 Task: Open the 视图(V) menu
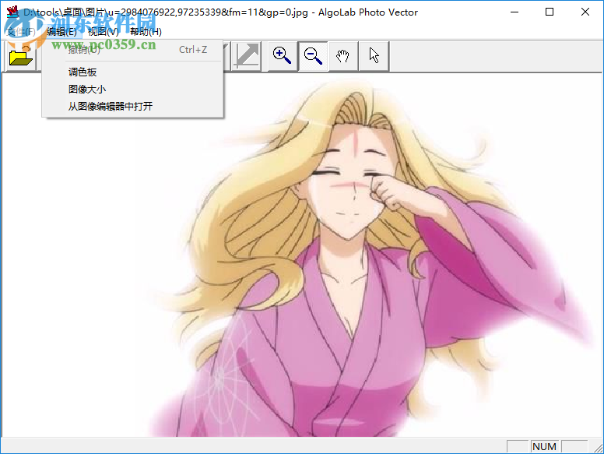[x=104, y=32]
